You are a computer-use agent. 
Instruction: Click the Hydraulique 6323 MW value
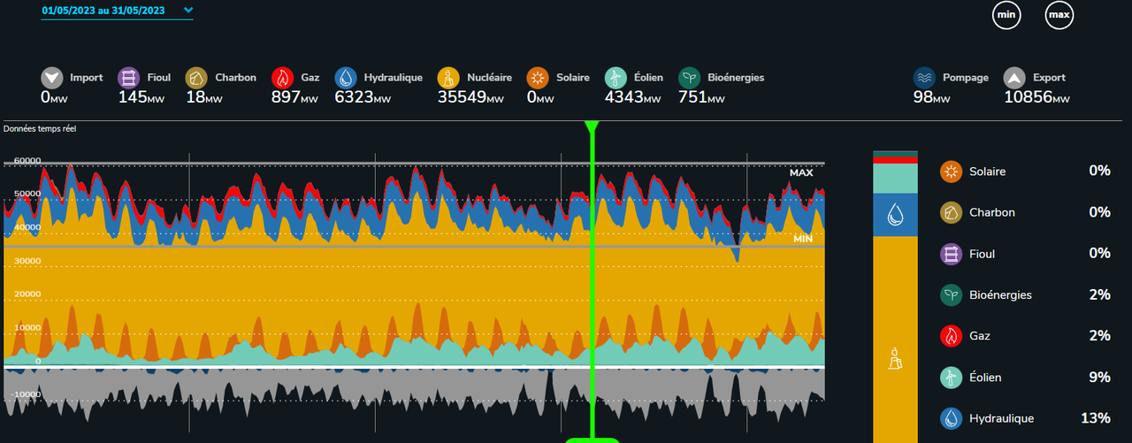pos(363,97)
